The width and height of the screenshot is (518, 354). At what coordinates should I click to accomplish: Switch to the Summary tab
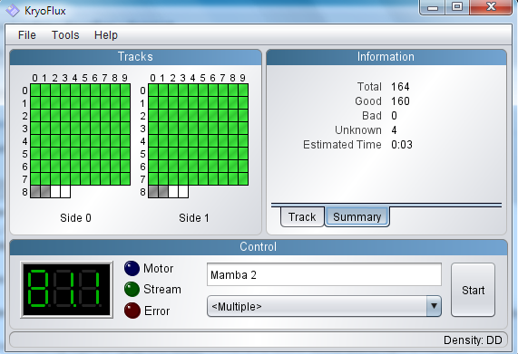[357, 217]
